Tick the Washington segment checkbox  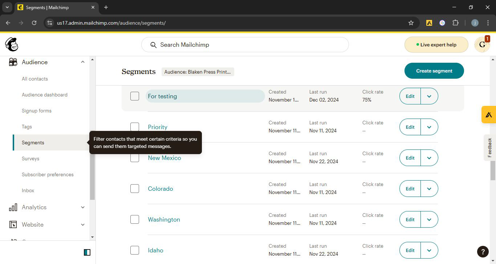point(135,219)
